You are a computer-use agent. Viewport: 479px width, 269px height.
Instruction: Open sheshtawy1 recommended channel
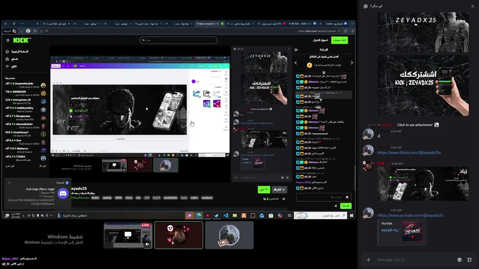click(x=25, y=134)
